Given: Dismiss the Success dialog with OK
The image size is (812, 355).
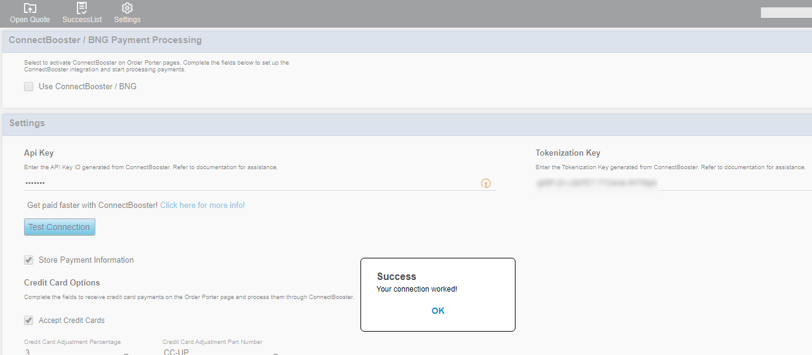Looking at the screenshot, I should coord(438,311).
